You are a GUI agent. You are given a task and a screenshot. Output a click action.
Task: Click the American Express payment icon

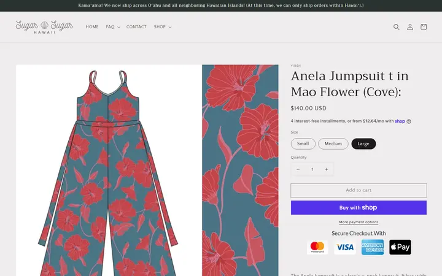(x=373, y=247)
